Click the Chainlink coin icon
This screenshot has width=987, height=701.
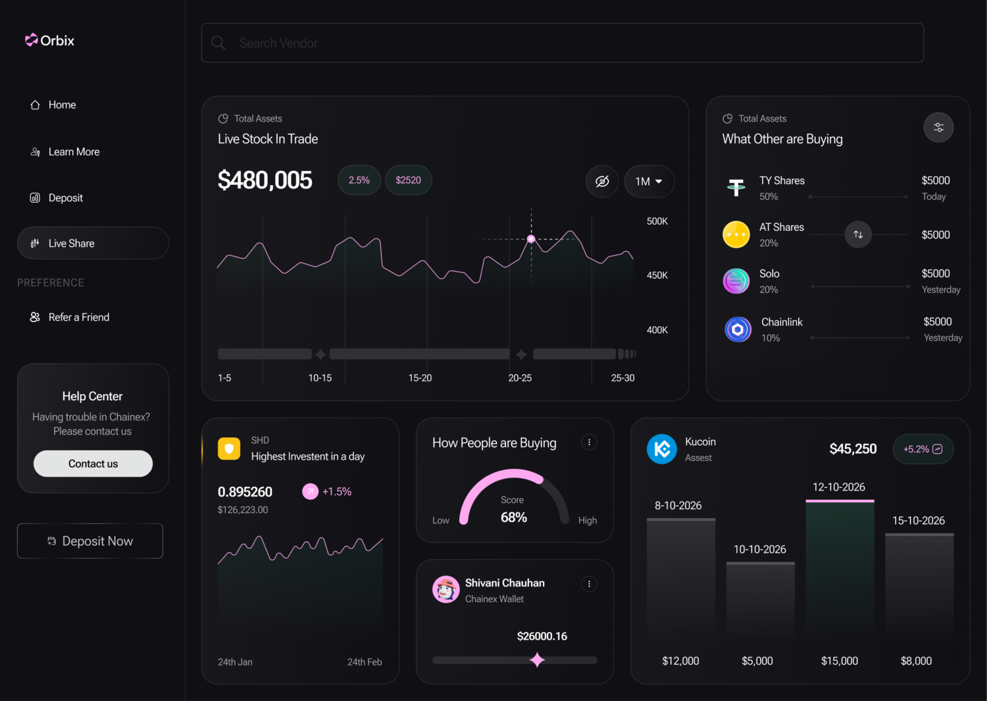(738, 329)
